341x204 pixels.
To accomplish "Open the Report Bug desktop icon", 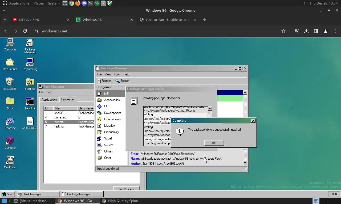I will (30, 64).
